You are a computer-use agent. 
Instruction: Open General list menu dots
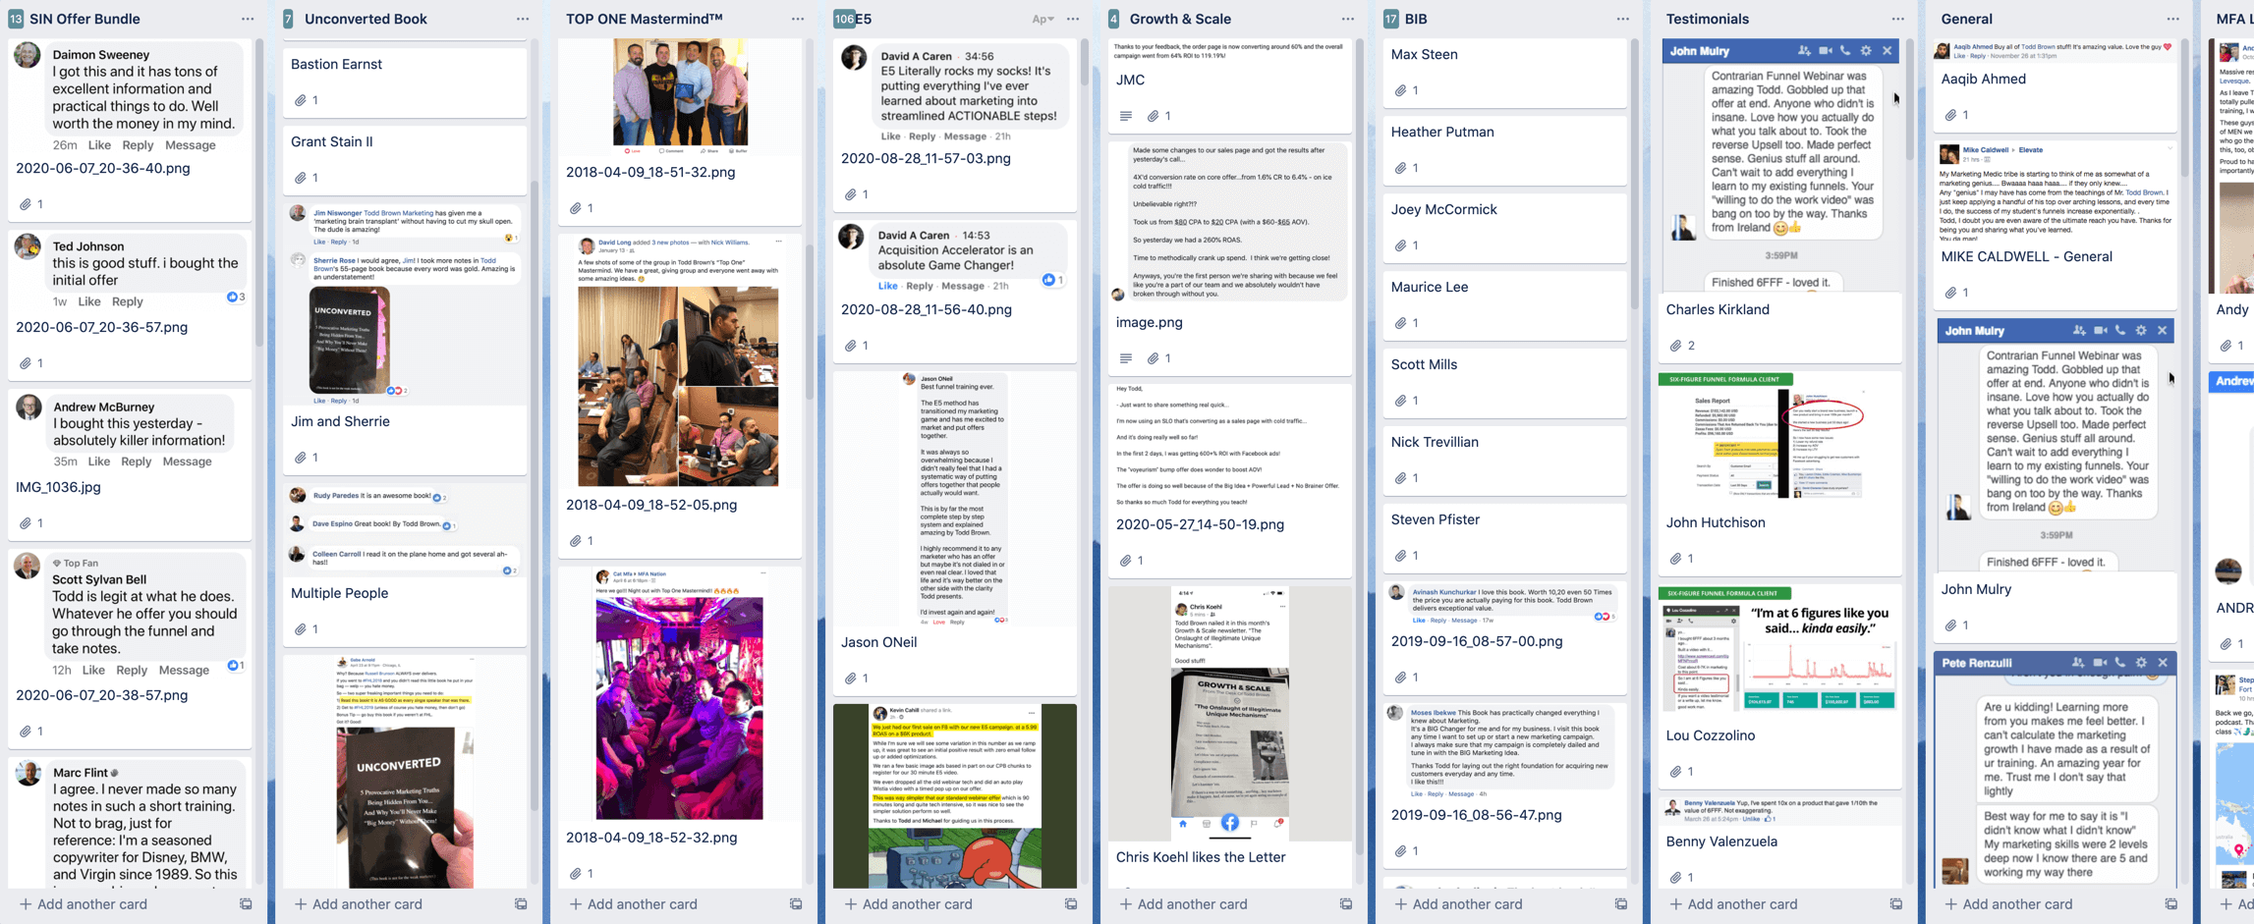[2173, 19]
